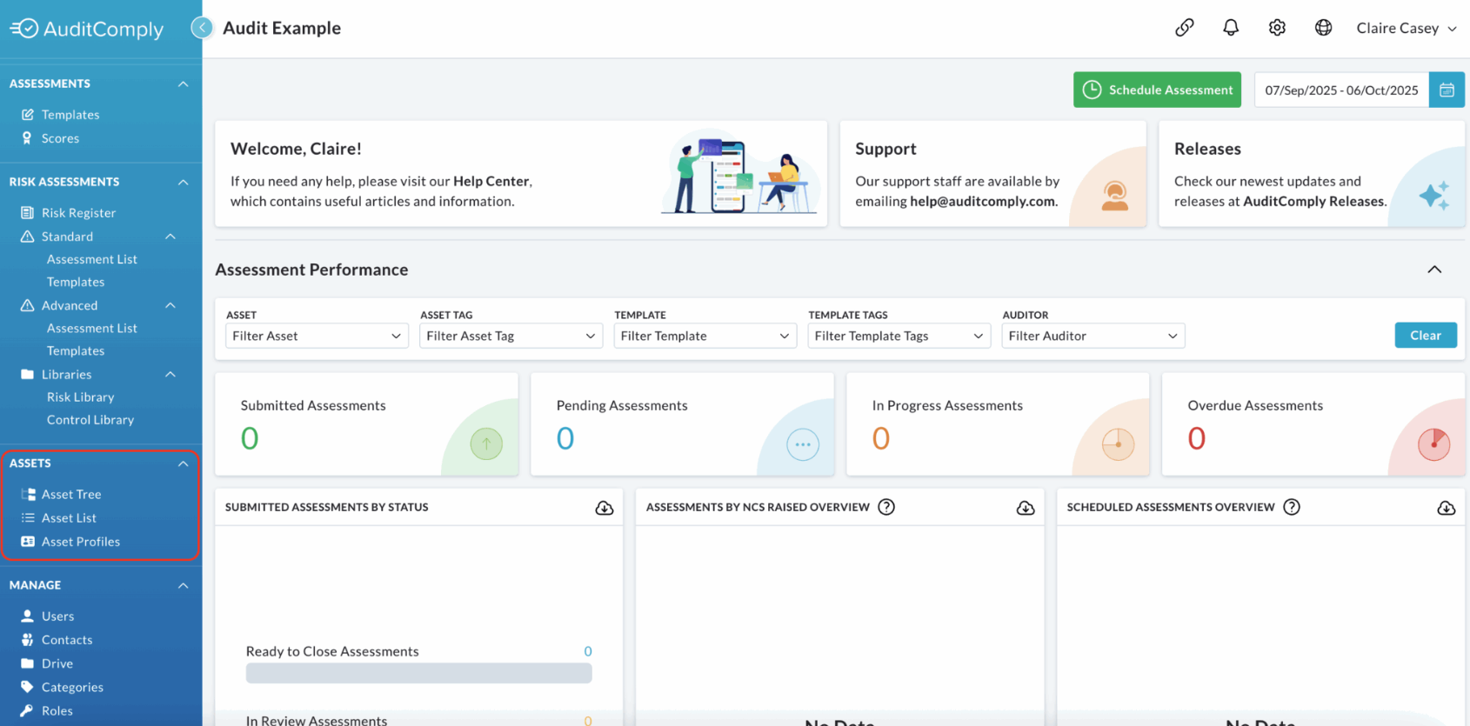Show help for Scheduled Assessments Overview

(1292, 507)
